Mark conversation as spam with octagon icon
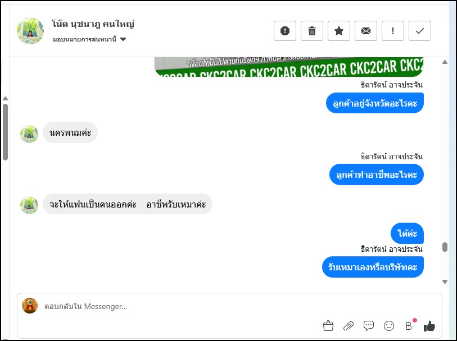The height and width of the screenshot is (341, 457). 285,31
